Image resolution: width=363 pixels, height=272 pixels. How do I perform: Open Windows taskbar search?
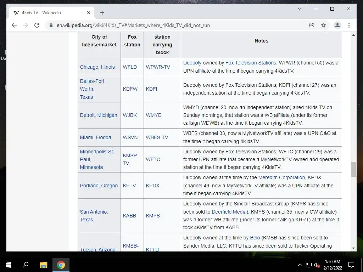tap(26, 265)
